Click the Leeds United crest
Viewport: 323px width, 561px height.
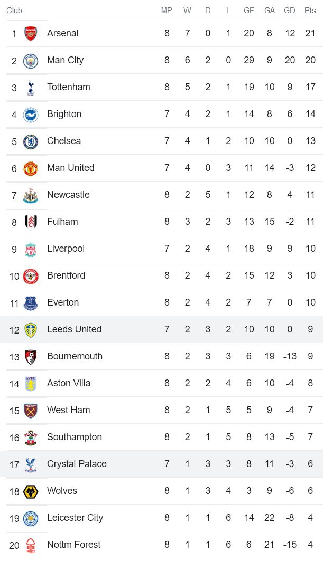[31, 330]
